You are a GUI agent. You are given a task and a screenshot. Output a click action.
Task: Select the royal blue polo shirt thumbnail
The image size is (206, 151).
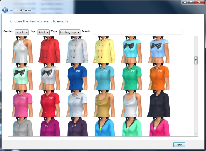point(77,77)
